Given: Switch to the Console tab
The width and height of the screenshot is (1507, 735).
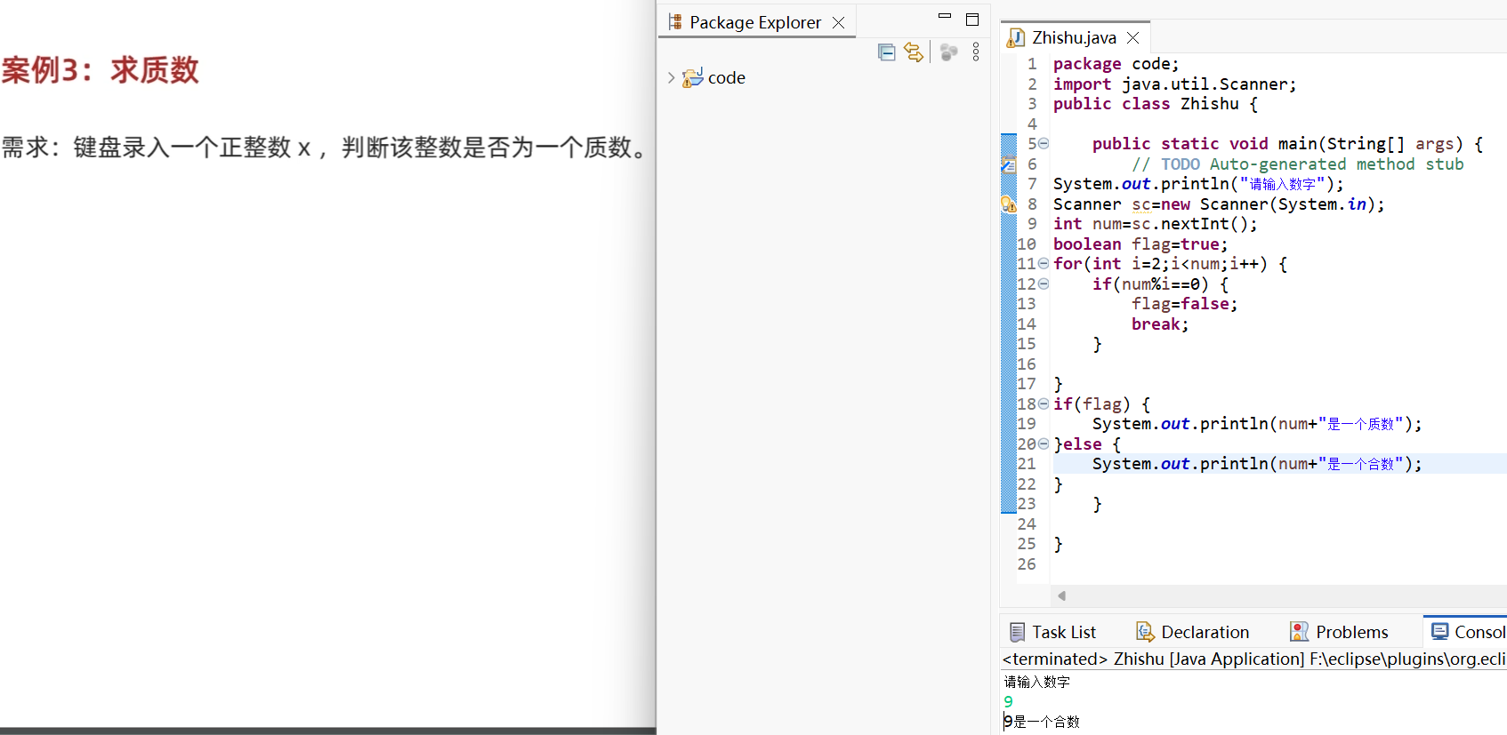Looking at the screenshot, I should (1468, 632).
